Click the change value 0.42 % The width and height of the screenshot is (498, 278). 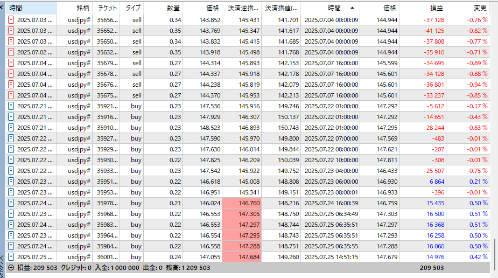(x=478, y=256)
